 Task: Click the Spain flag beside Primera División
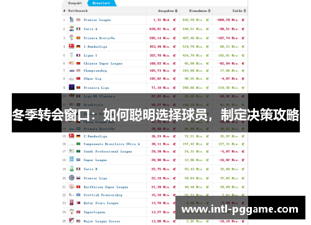point(78,38)
